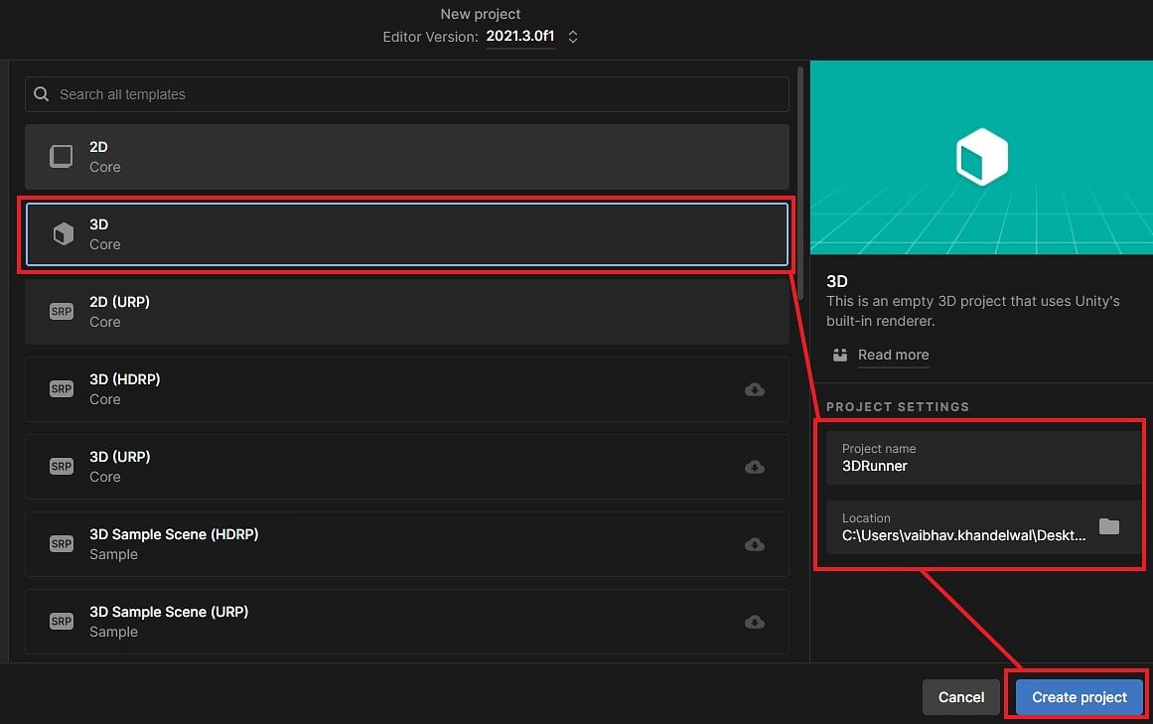Viewport: 1153px width, 724px height.
Task: Click the 2D Core template square icon
Action: coord(62,157)
